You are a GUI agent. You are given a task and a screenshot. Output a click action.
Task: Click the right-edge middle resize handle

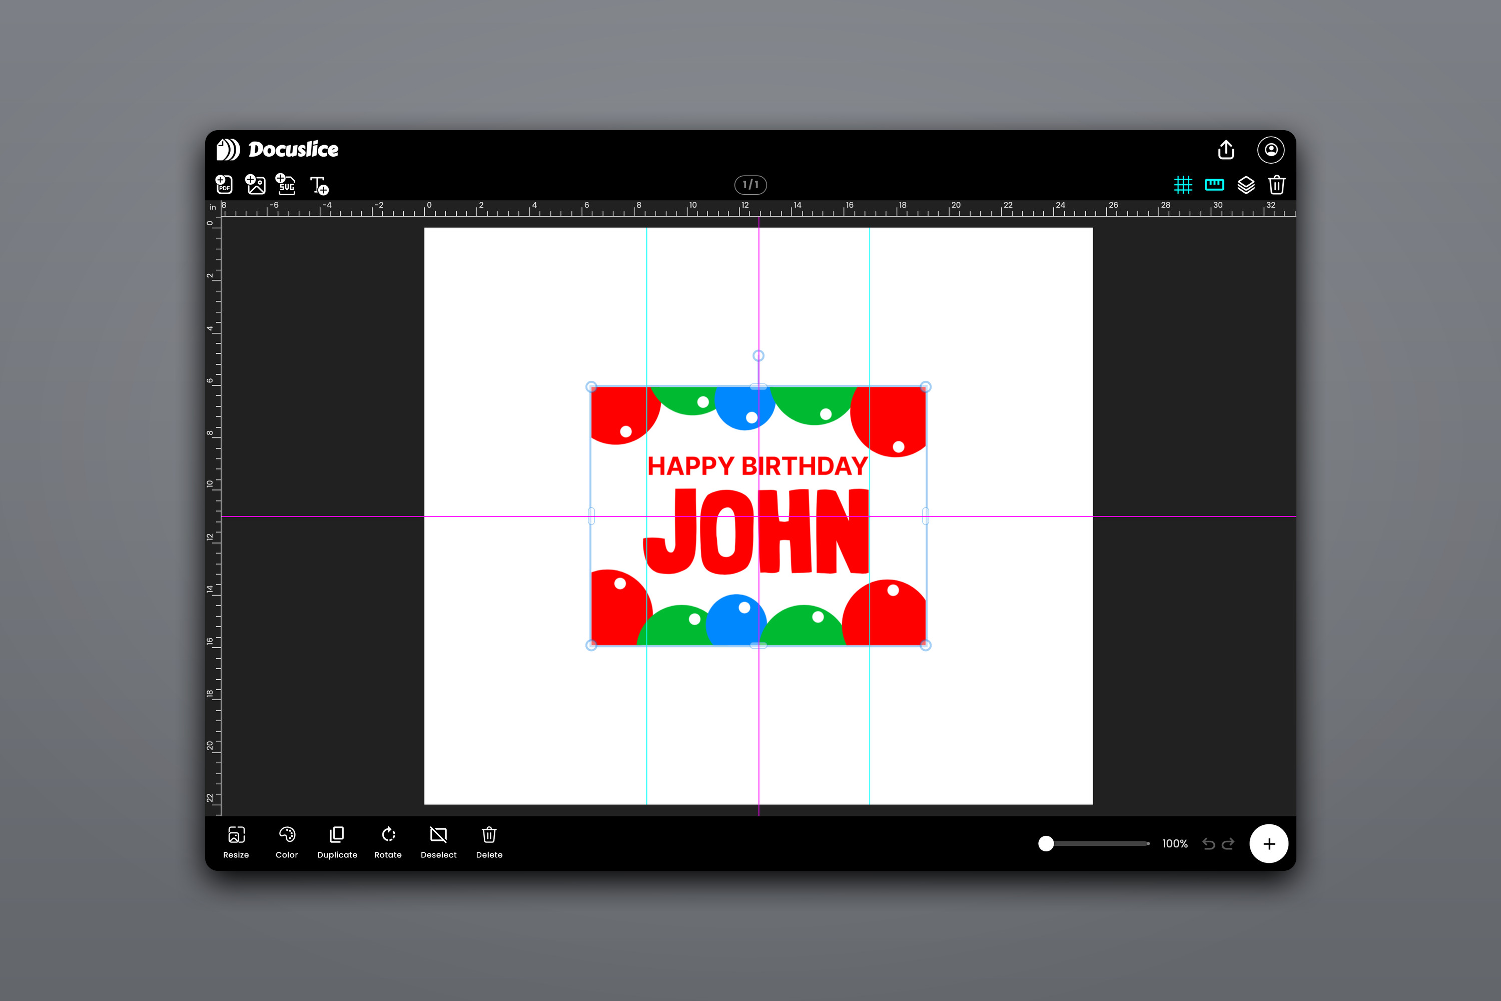coord(925,516)
